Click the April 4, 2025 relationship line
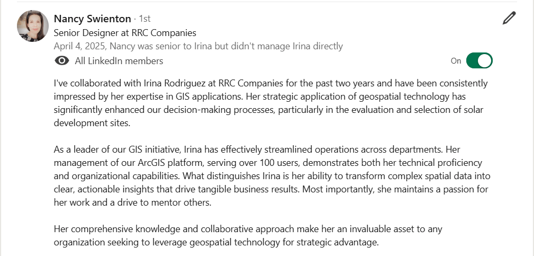Image resolution: width=534 pixels, height=256 pixels. click(x=198, y=46)
